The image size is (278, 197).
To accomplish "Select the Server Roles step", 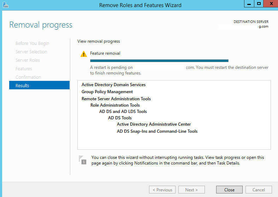I will [28, 60].
